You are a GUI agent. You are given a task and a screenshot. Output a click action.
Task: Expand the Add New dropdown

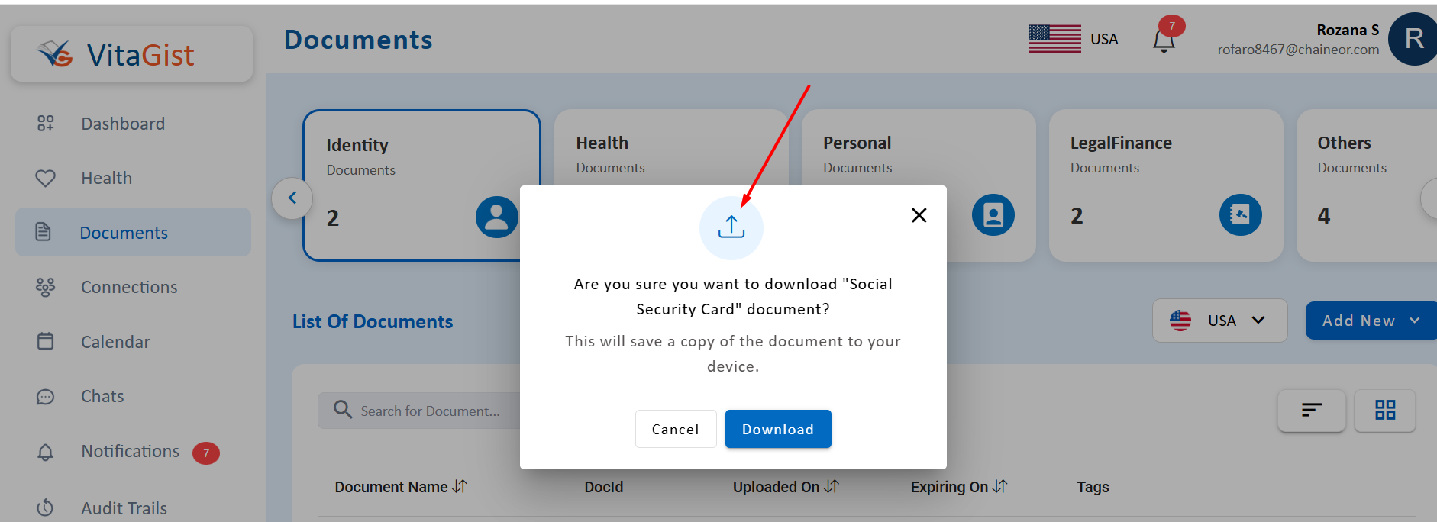pos(1371,321)
